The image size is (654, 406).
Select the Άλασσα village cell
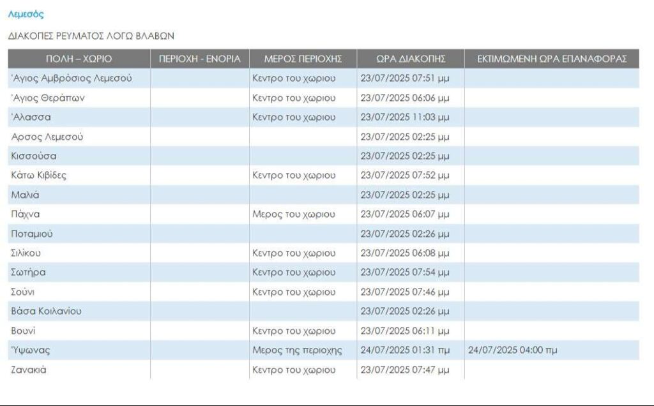point(31,117)
